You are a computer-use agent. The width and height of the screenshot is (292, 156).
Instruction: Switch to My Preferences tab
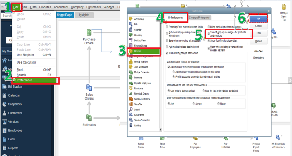click(175, 18)
